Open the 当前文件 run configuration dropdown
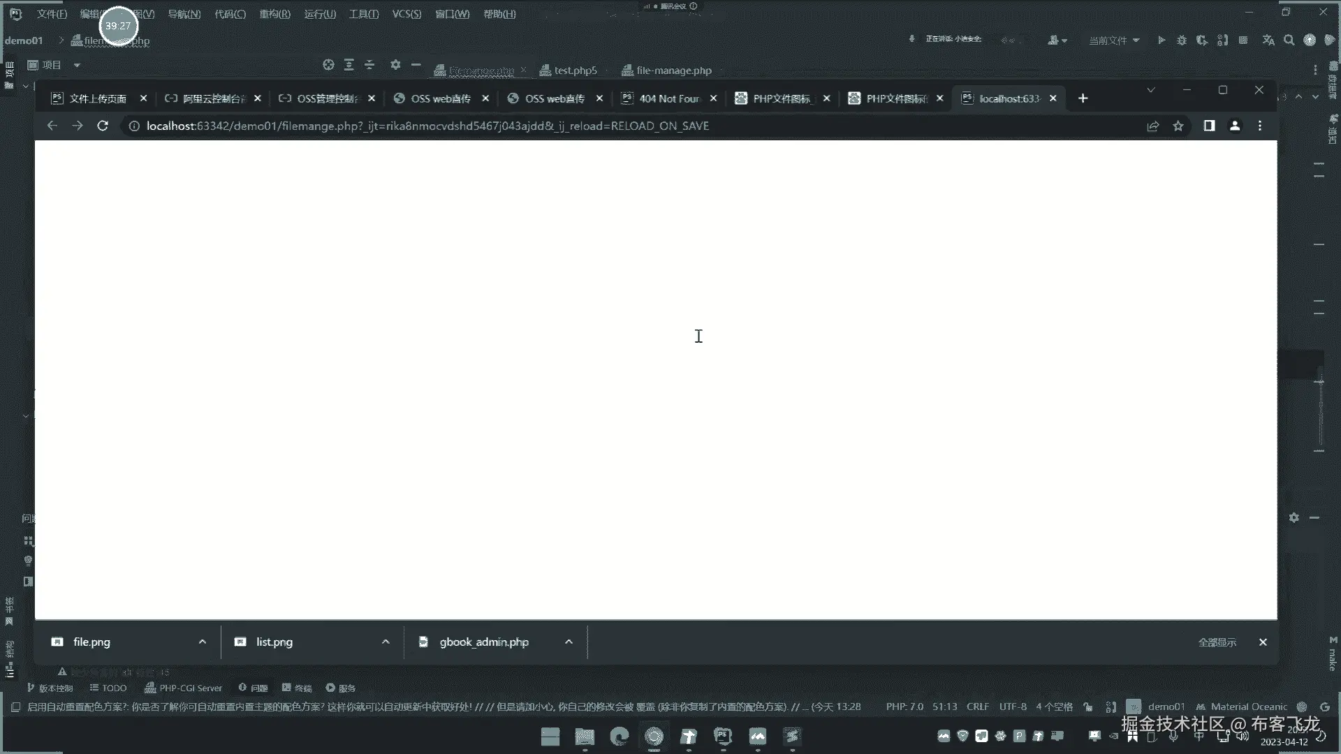The height and width of the screenshot is (754, 1341). click(1114, 40)
